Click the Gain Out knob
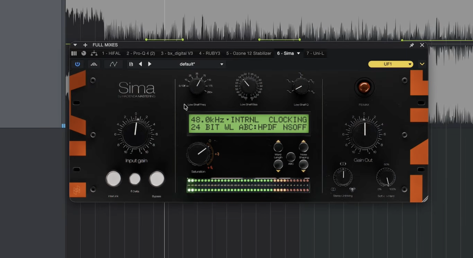Viewport: 473px width, 258px height. 365,134
